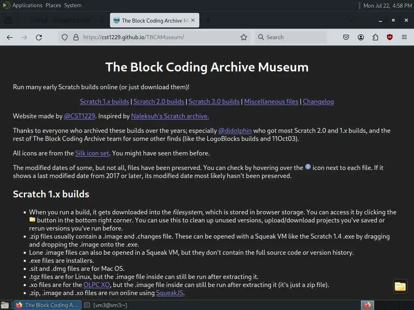Open the Miscellaneous files link

pos(271,101)
